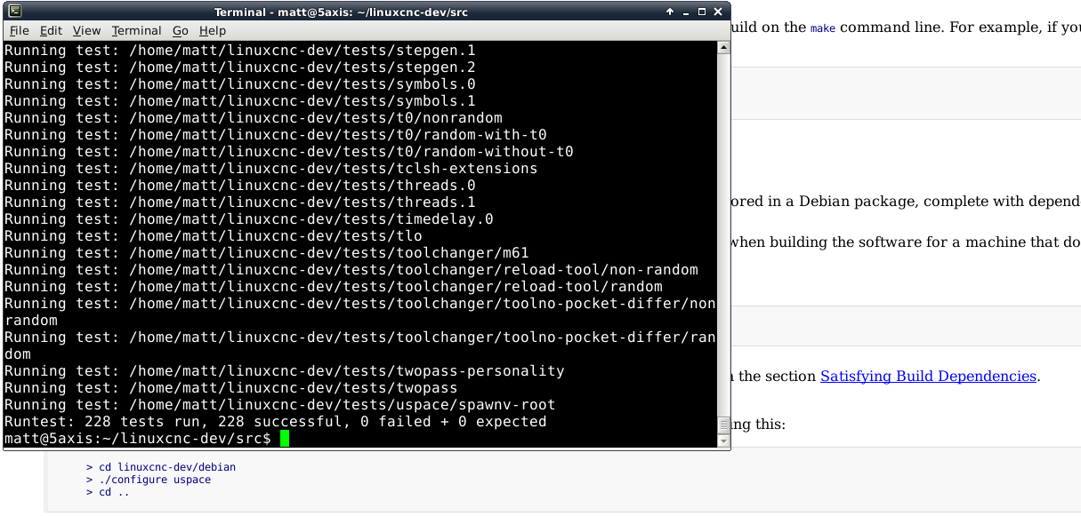Open the Terminal menu
This screenshot has height=516, width=1081.
click(137, 30)
